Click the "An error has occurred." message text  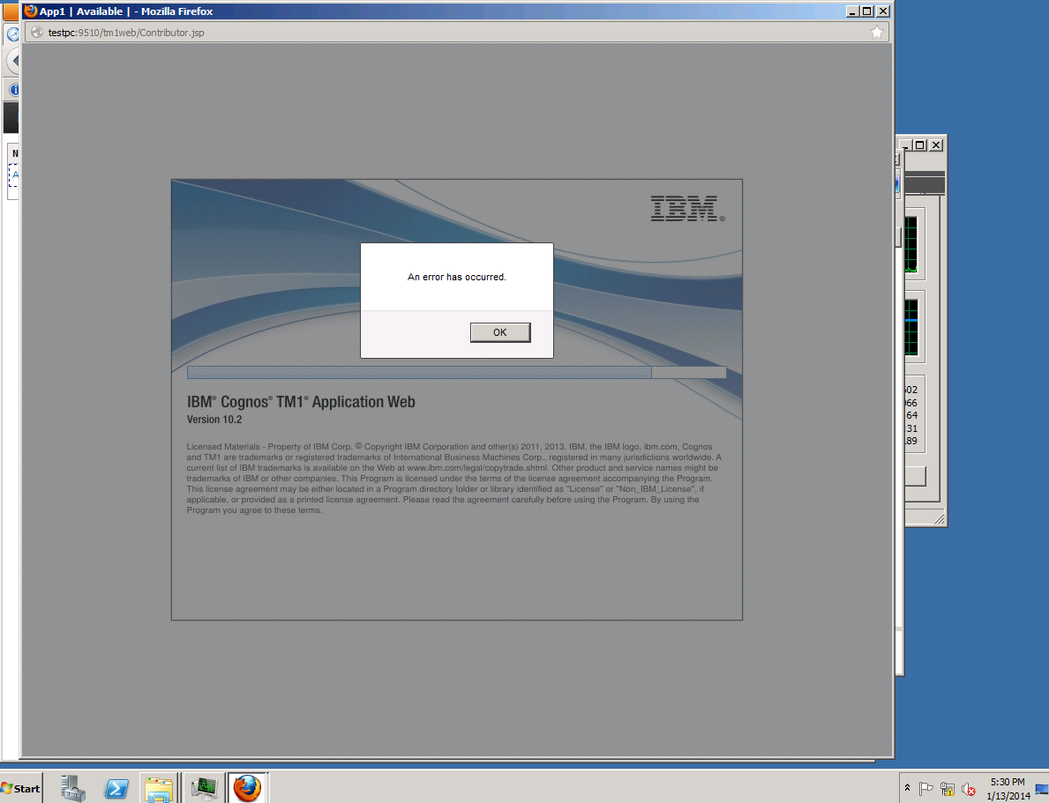(x=457, y=277)
